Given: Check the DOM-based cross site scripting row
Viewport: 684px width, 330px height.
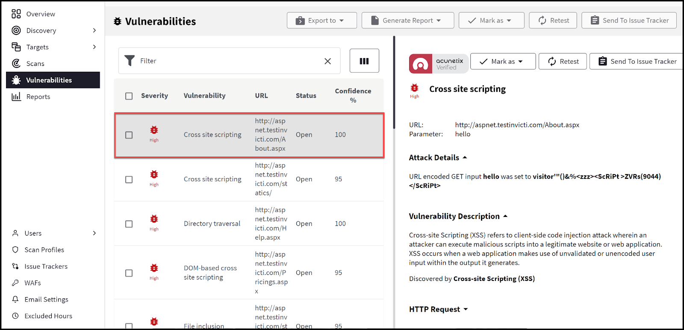Looking at the screenshot, I should click(129, 273).
